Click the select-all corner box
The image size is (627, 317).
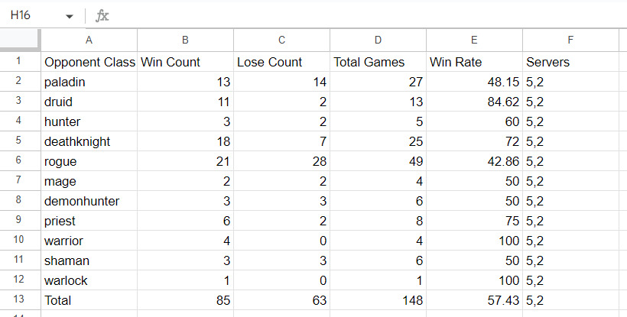click(x=20, y=40)
